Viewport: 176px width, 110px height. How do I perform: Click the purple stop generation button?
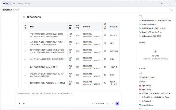(117, 103)
